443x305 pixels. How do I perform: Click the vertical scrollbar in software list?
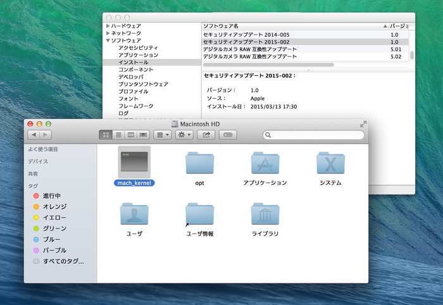(x=412, y=55)
